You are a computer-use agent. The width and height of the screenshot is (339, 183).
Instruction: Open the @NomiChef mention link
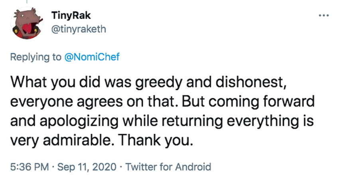click(x=92, y=57)
